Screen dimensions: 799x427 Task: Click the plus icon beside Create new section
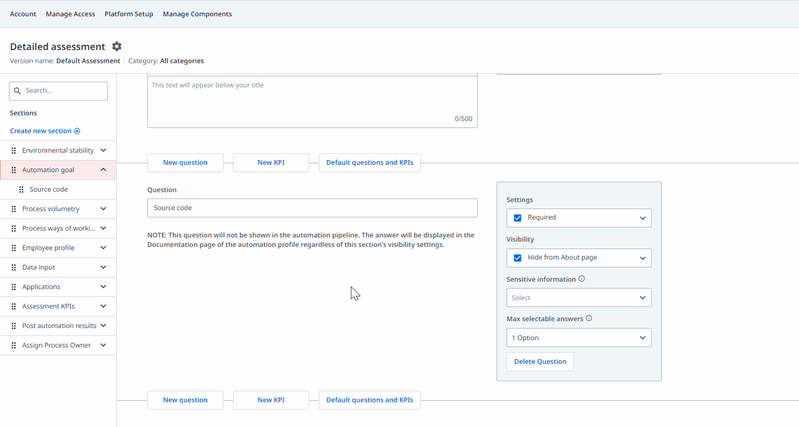[77, 131]
